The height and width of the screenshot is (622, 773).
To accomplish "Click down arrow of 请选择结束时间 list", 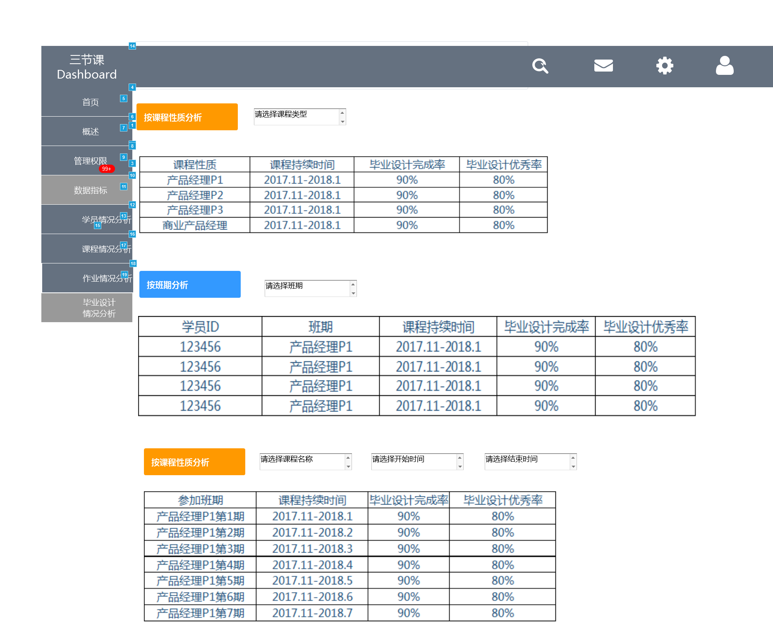I will pyautogui.click(x=573, y=466).
